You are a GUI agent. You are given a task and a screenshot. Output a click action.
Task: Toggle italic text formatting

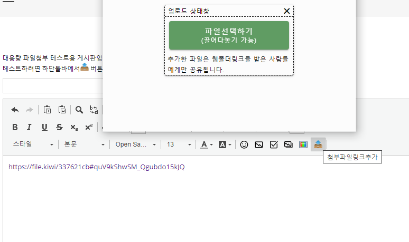pyautogui.click(x=29, y=127)
